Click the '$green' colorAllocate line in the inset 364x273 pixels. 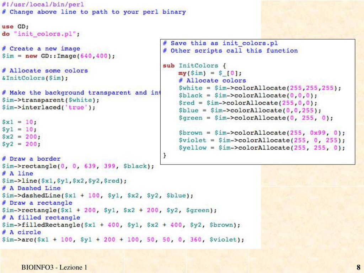[x=256, y=118]
